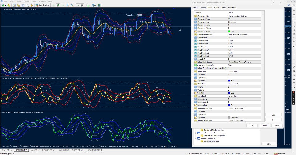Select BandsOnMomentum in indicators list
The image size is (296, 155).
(211, 141)
